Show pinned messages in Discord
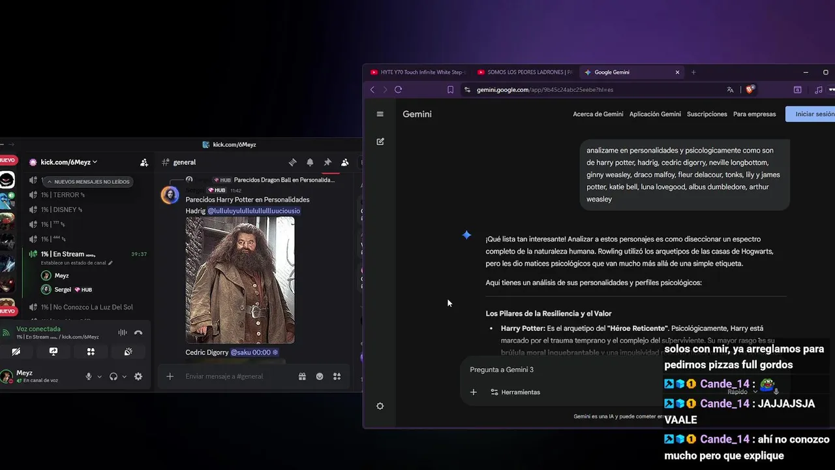Viewport: 835px width, 470px height. coord(327,163)
